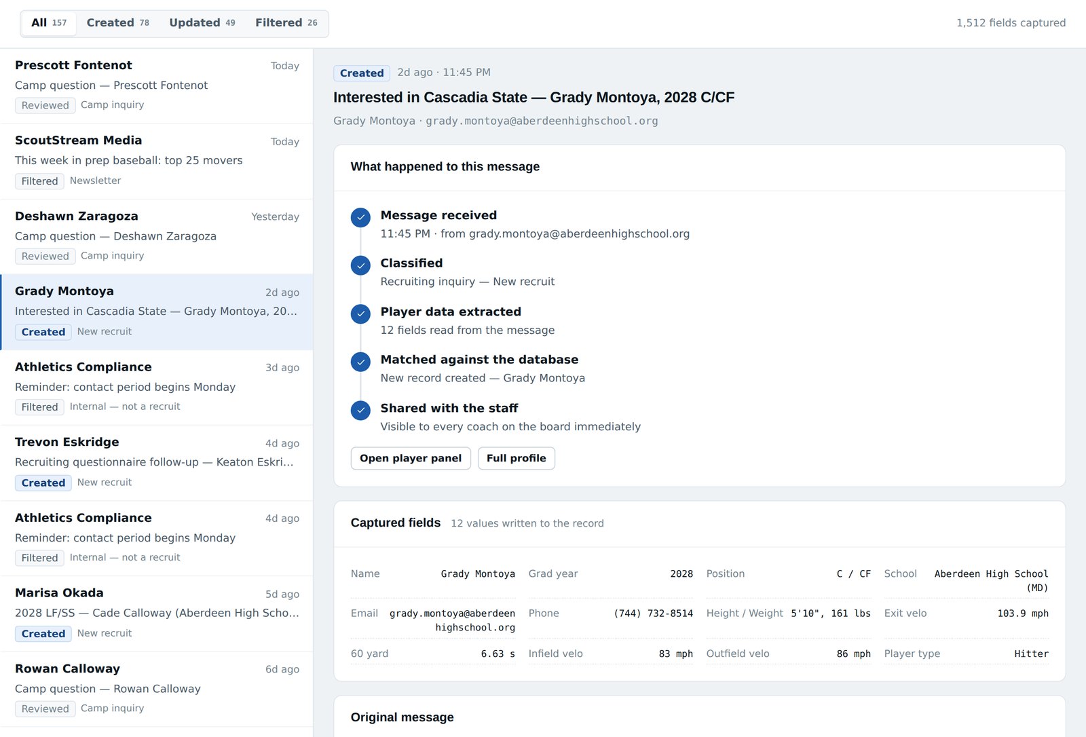Click the Created badge on Marisa Okada
The height and width of the screenshot is (737, 1086).
(x=43, y=633)
